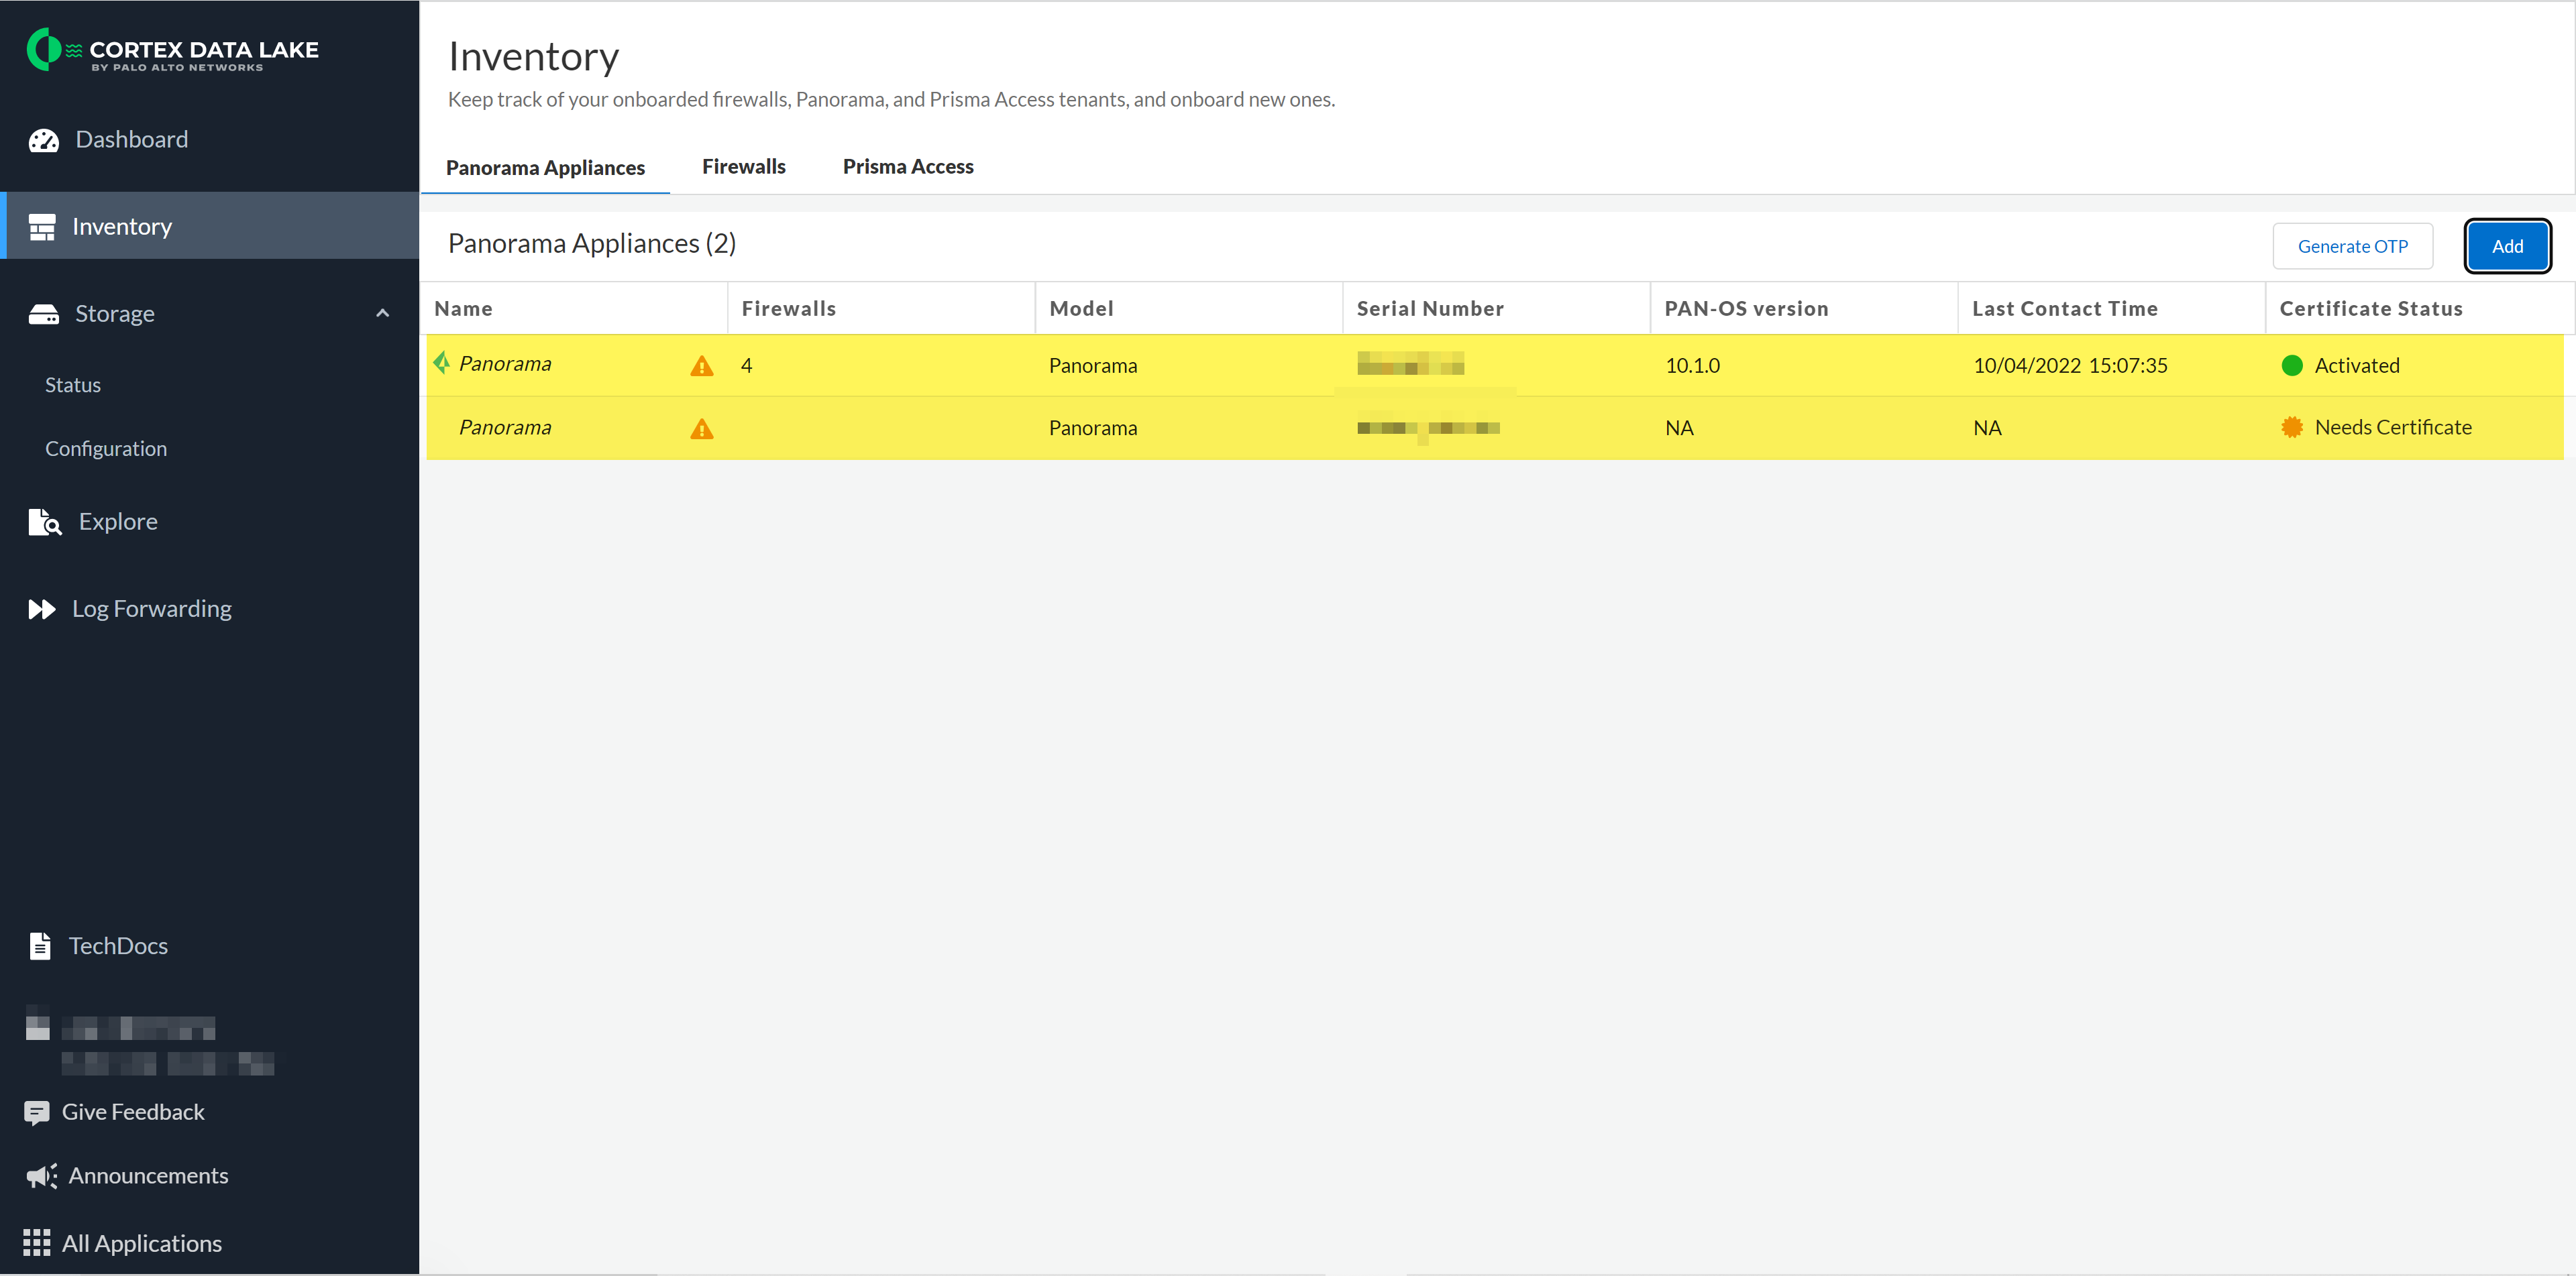
Task: Switch to the Firewalls tab
Action: point(743,167)
